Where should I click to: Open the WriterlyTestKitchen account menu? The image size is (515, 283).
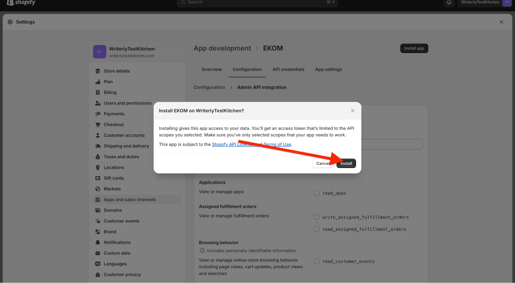click(484, 2)
